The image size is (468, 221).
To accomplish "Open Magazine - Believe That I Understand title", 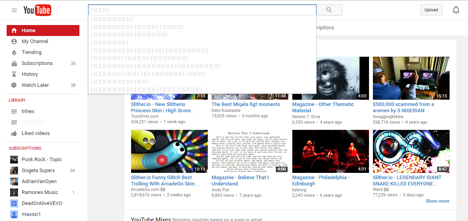I will click(x=240, y=180).
